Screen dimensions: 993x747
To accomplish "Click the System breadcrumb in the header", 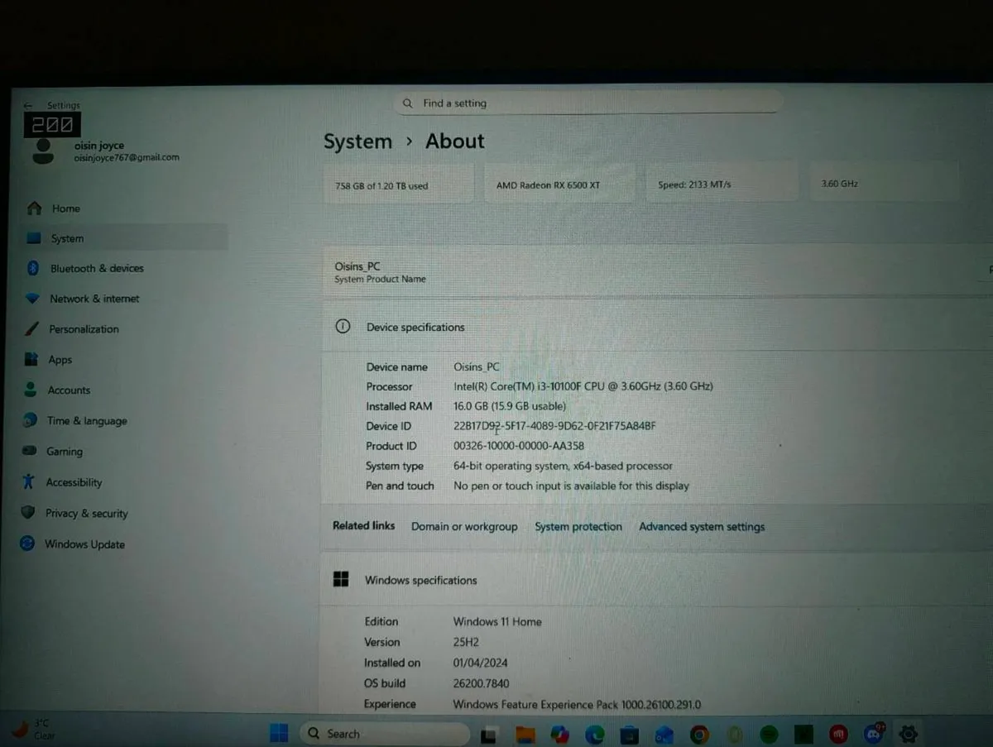I will [357, 141].
